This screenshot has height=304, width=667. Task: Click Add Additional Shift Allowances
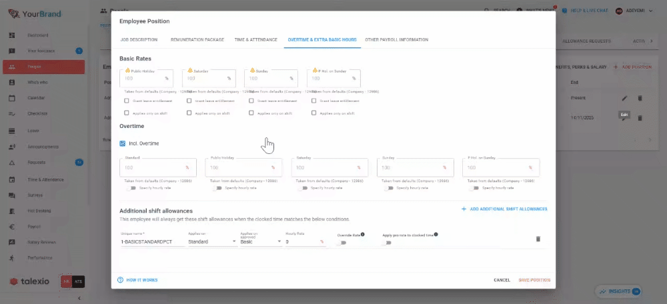click(x=504, y=209)
